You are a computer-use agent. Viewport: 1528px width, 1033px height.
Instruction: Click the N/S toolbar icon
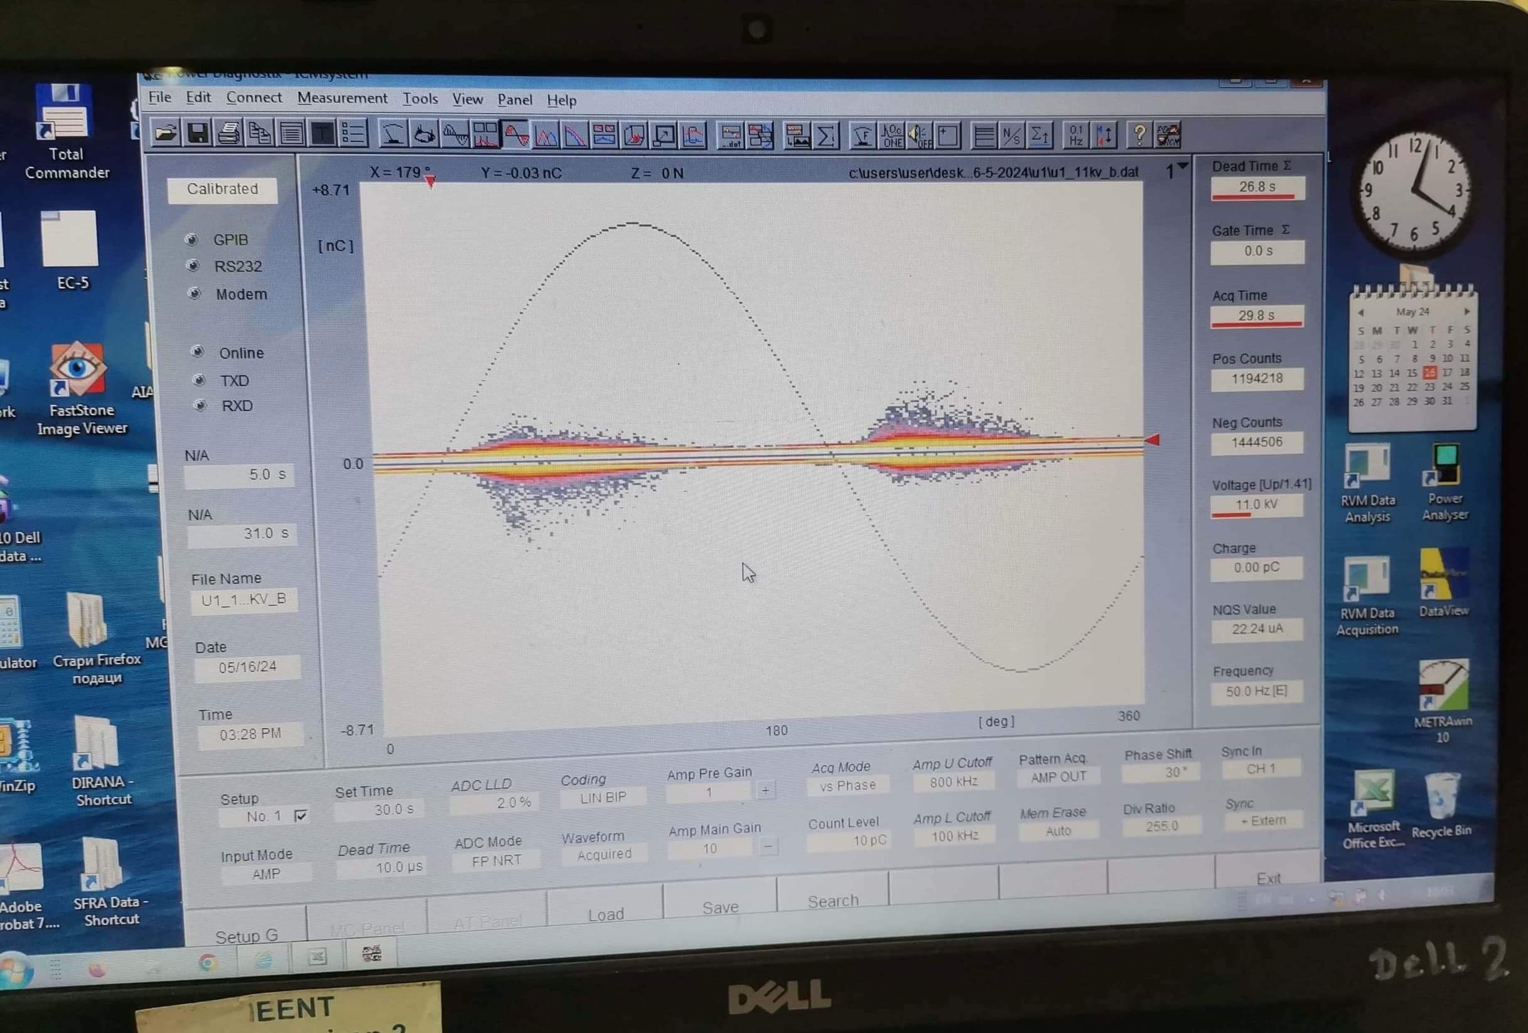[1012, 136]
